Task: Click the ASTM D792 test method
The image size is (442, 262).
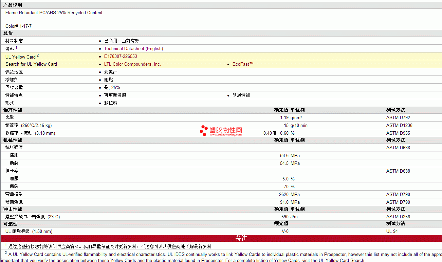Action: point(398,118)
